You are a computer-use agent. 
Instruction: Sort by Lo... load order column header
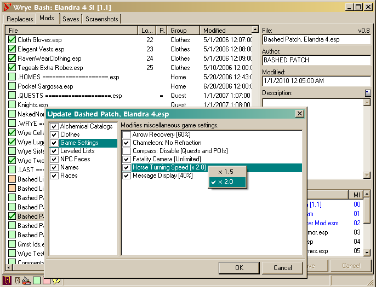147,31
